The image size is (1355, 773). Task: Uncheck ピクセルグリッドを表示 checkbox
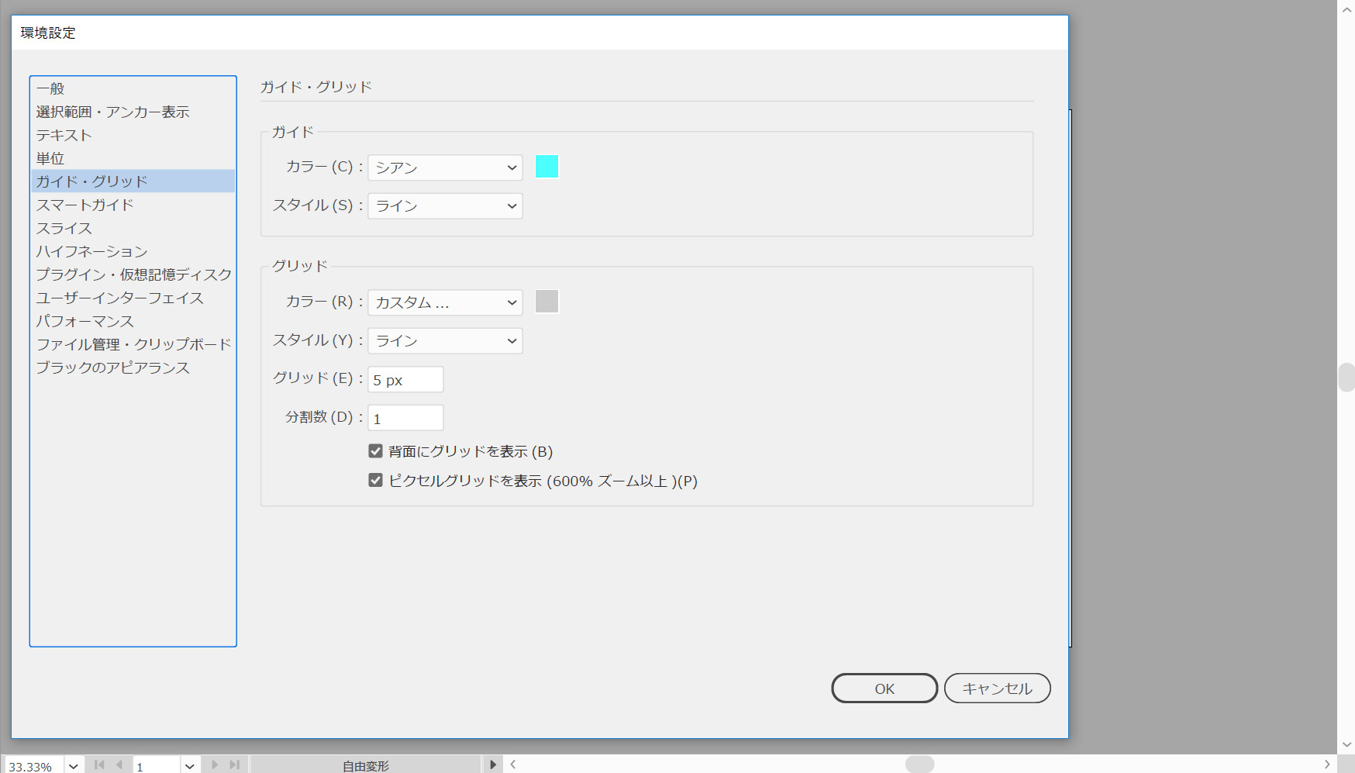[x=376, y=481]
